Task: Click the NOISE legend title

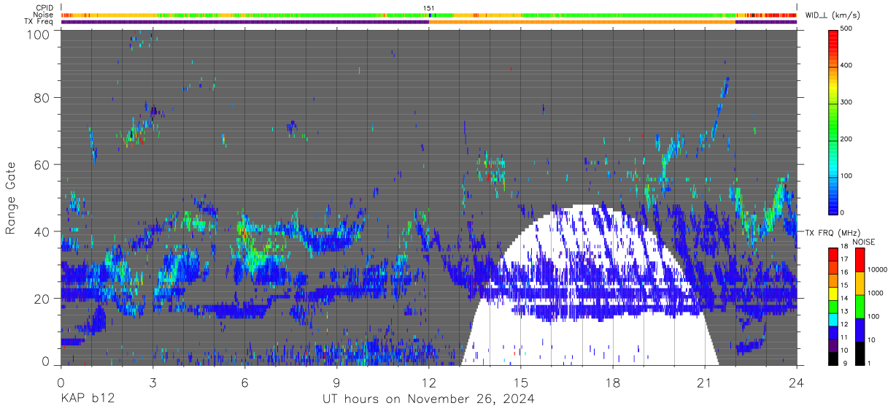Action: click(863, 242)
